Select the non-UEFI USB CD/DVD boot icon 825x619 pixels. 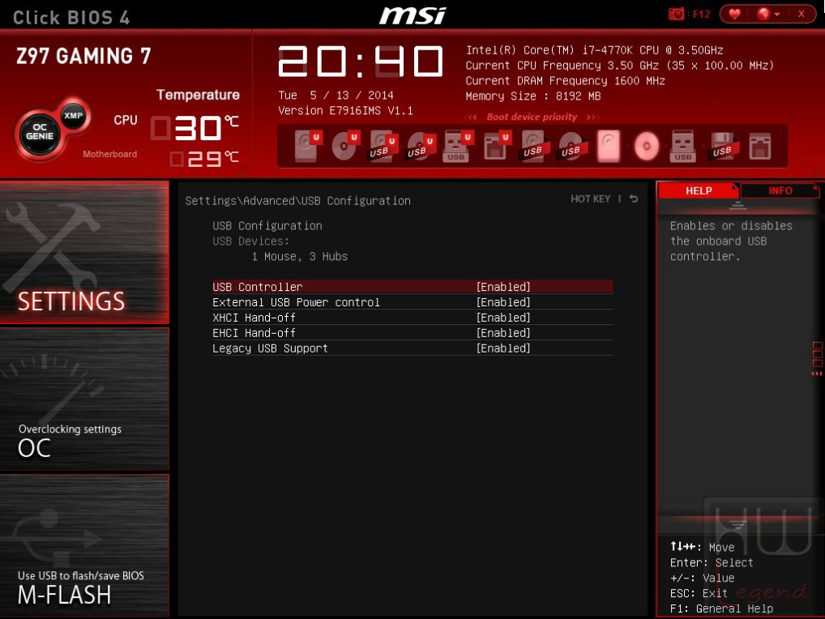tap(571, 146)
